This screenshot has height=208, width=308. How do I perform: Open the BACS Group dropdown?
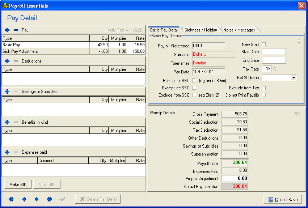tap(294, 78)
